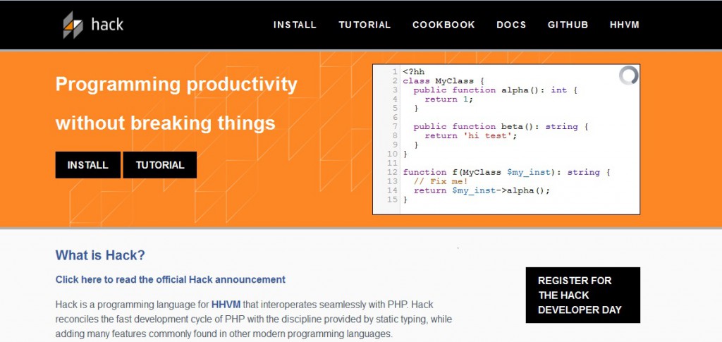
Task: Click the Hack logo icon
Action: click(73, 25)
